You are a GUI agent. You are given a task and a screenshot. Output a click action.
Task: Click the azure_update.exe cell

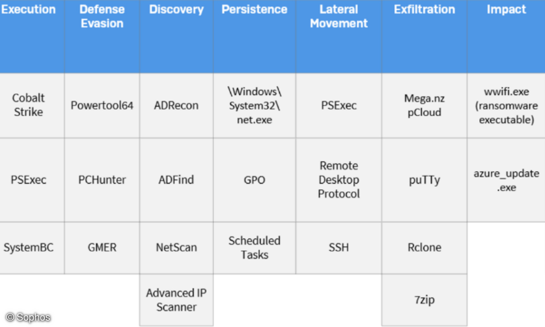(506, 180)
